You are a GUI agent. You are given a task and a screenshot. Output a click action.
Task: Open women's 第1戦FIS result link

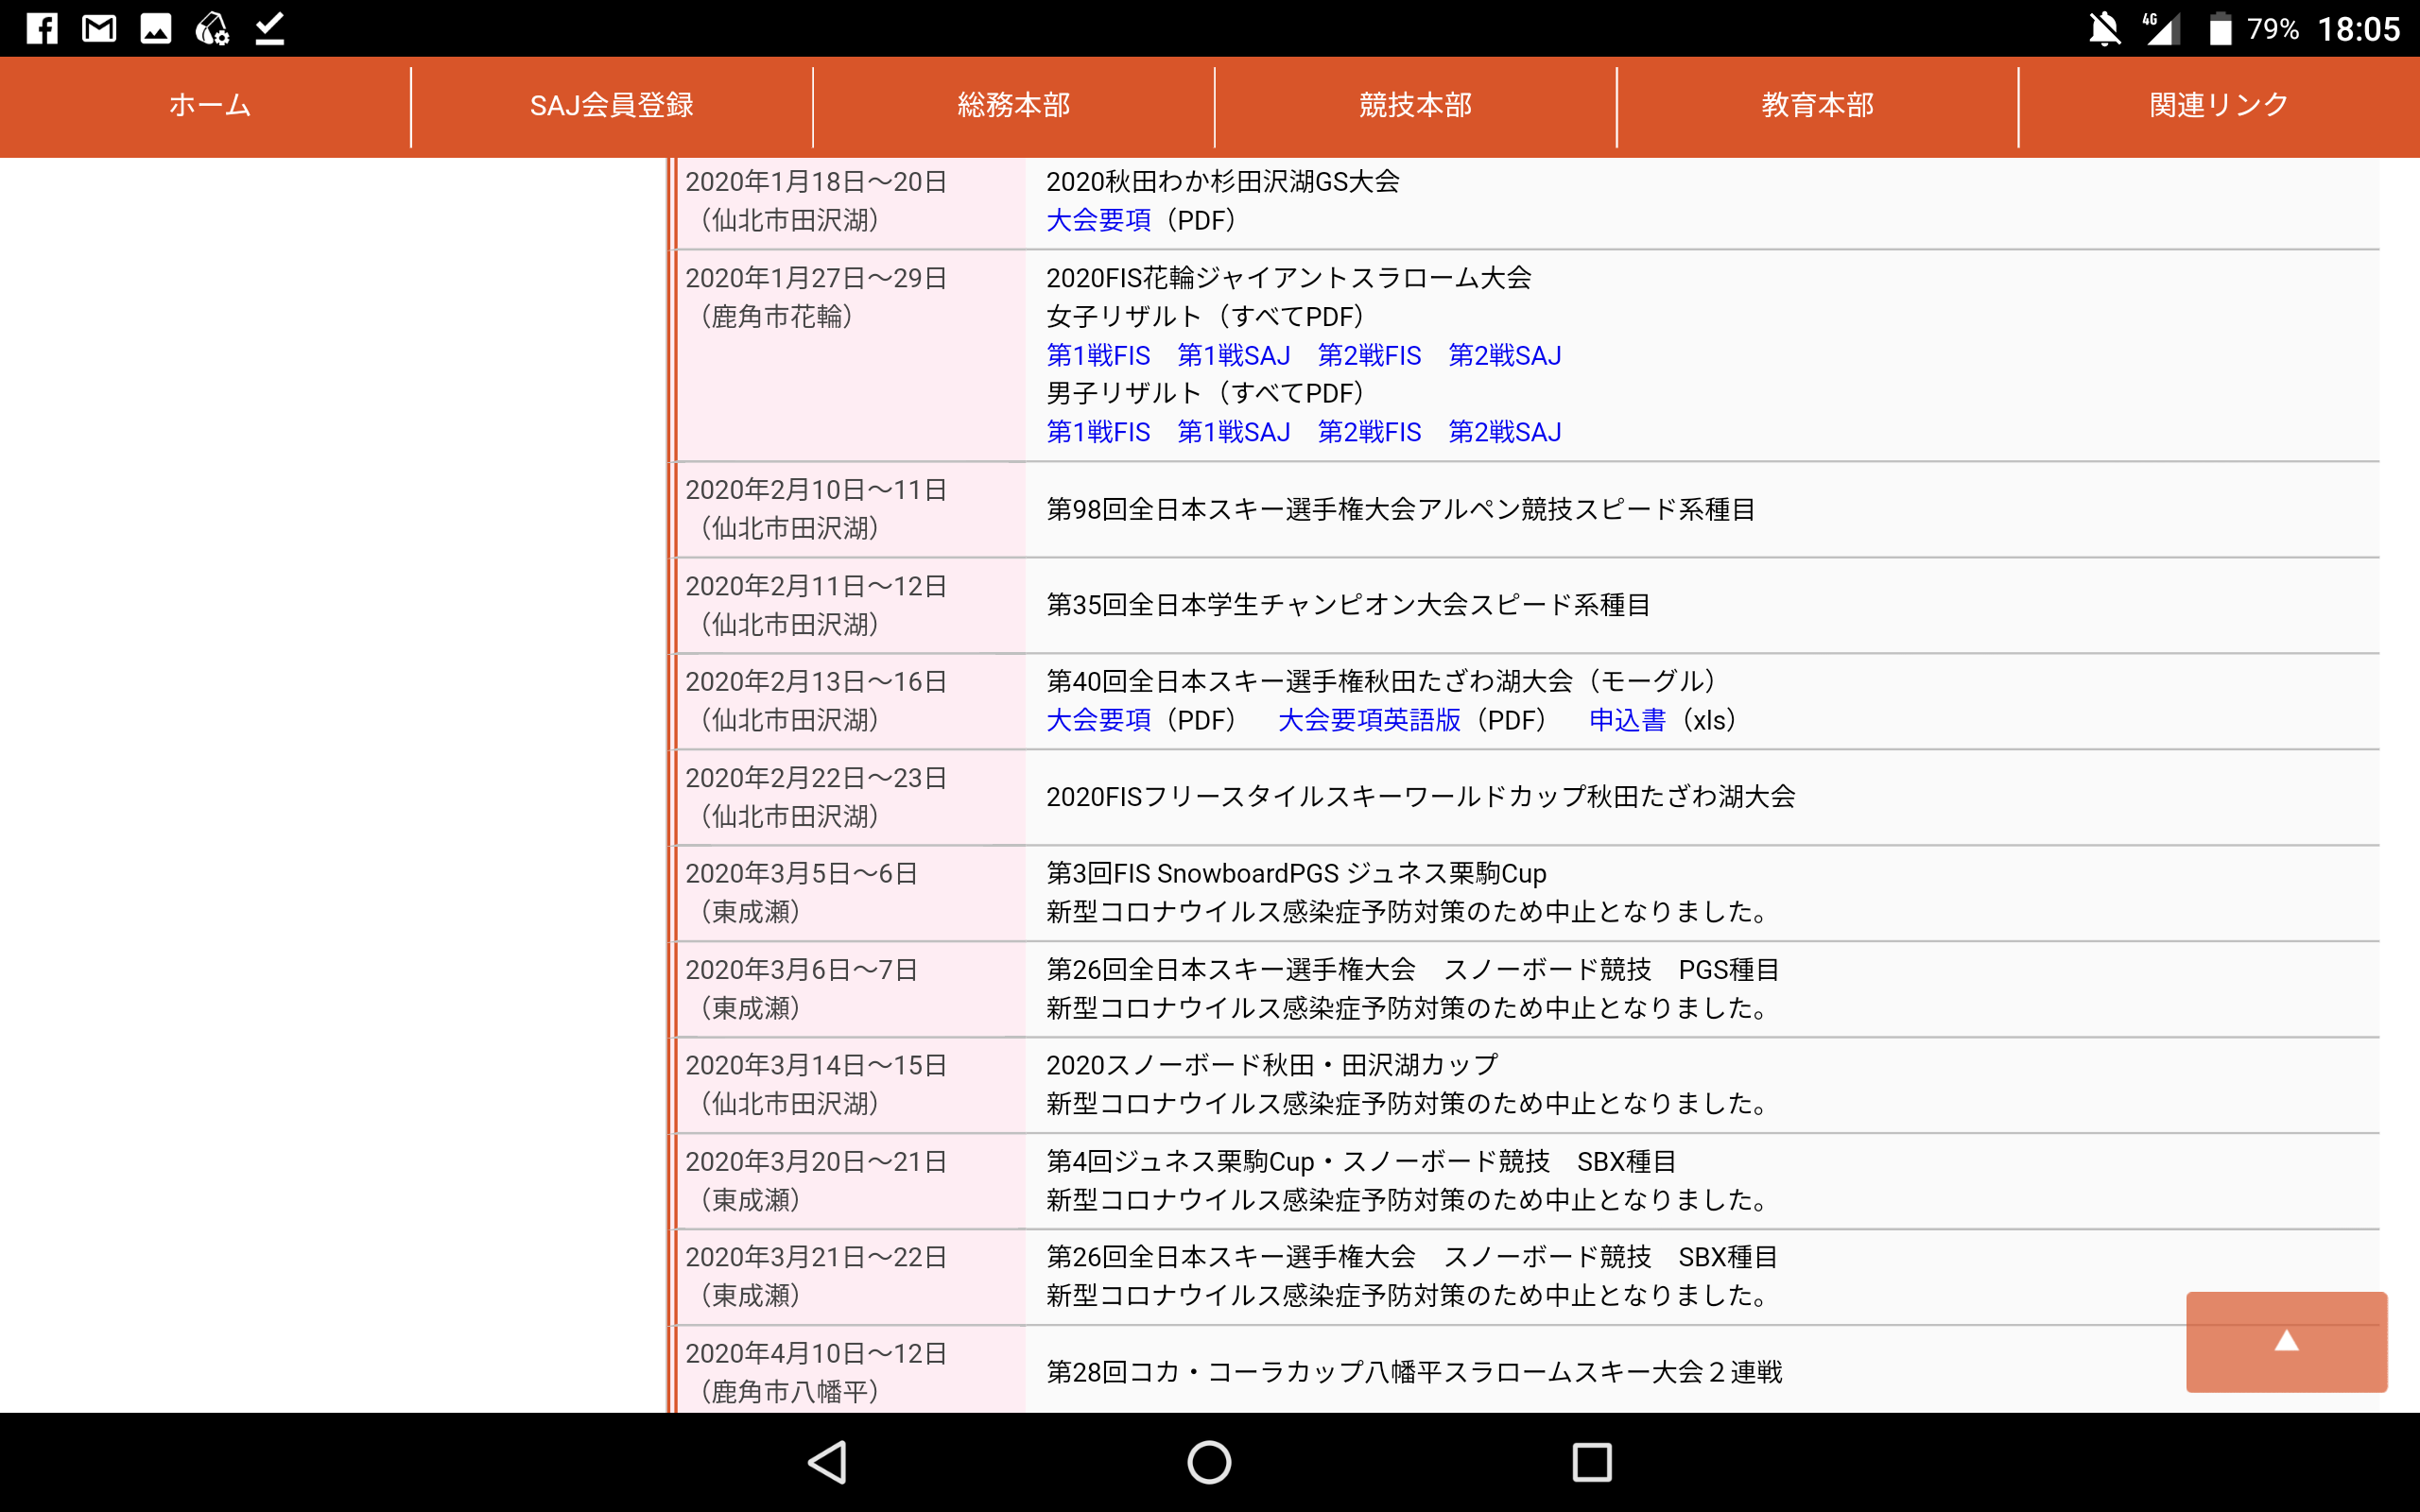1098,355
